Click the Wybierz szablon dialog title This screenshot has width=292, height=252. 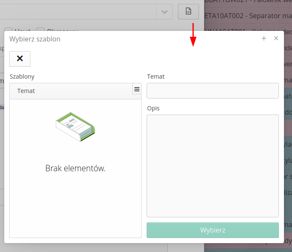(35, 39)
